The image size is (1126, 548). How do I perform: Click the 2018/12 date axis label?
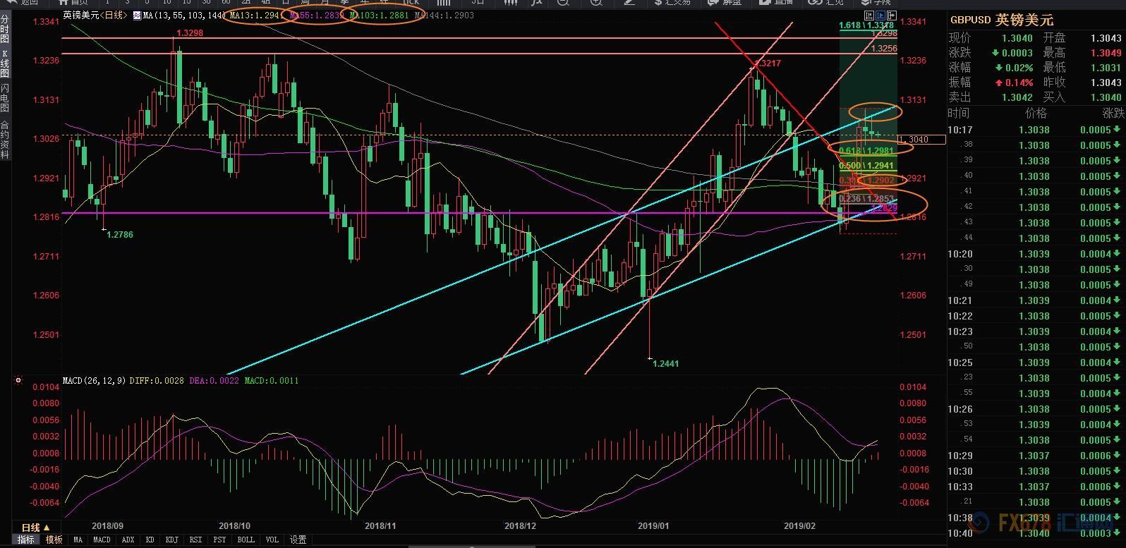(520, 526)
